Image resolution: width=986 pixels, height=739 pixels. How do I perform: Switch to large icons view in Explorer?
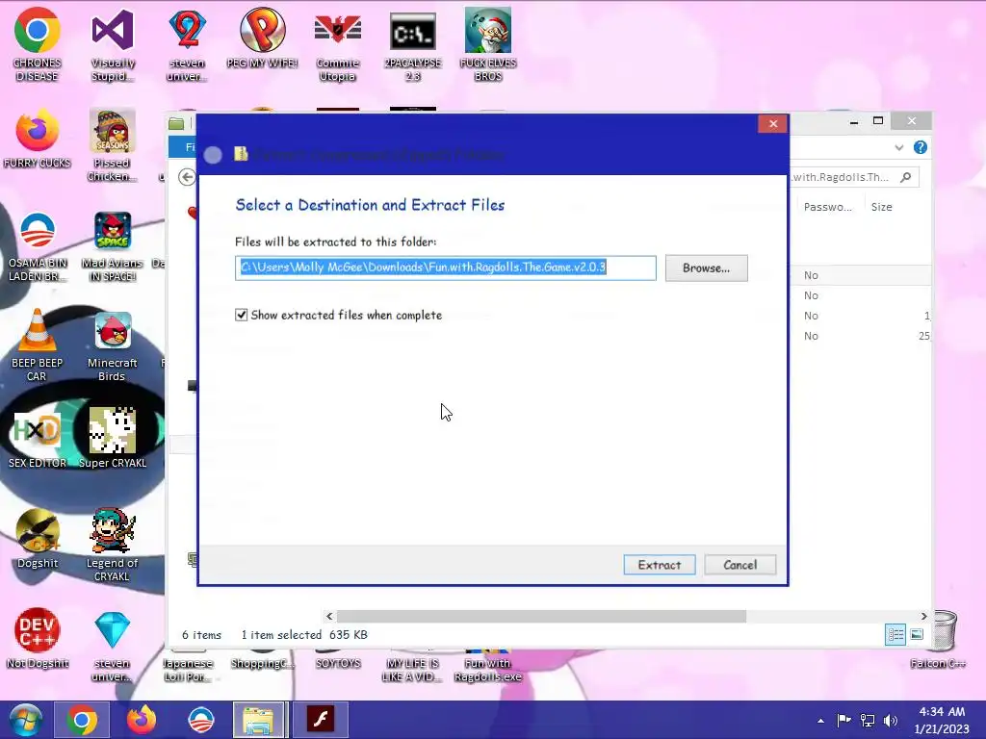(x=917, y=634)
